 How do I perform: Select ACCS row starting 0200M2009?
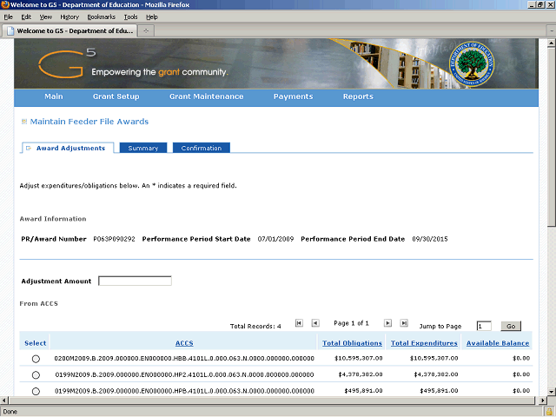(x=36, y=359)
